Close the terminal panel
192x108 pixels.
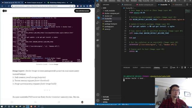pyautogui.click(x=191, y=67)
